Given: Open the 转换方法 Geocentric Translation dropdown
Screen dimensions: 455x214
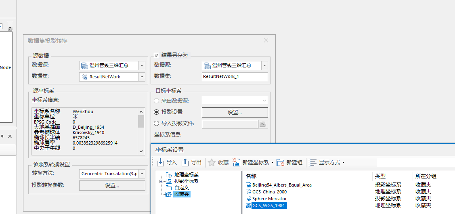Looking at the screenshot, I should [142, 174].
